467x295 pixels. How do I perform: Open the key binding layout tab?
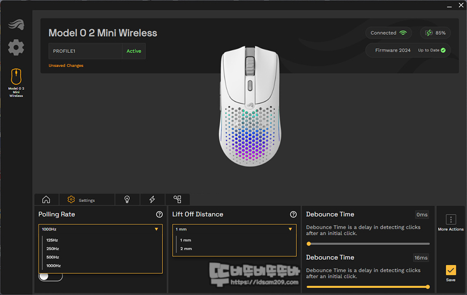tap(177, 199)
